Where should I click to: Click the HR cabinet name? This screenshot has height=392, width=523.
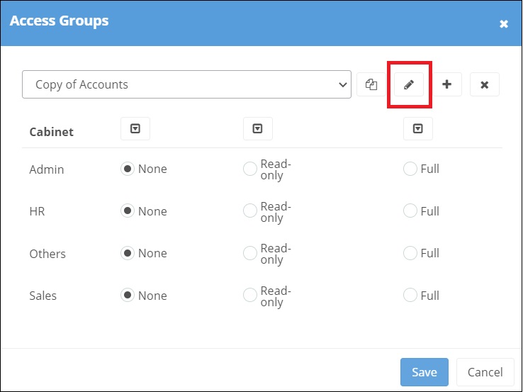tap(37, 211)
